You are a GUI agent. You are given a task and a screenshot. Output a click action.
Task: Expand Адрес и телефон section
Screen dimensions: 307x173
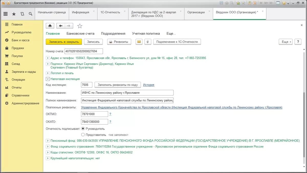tap(48, 58)
